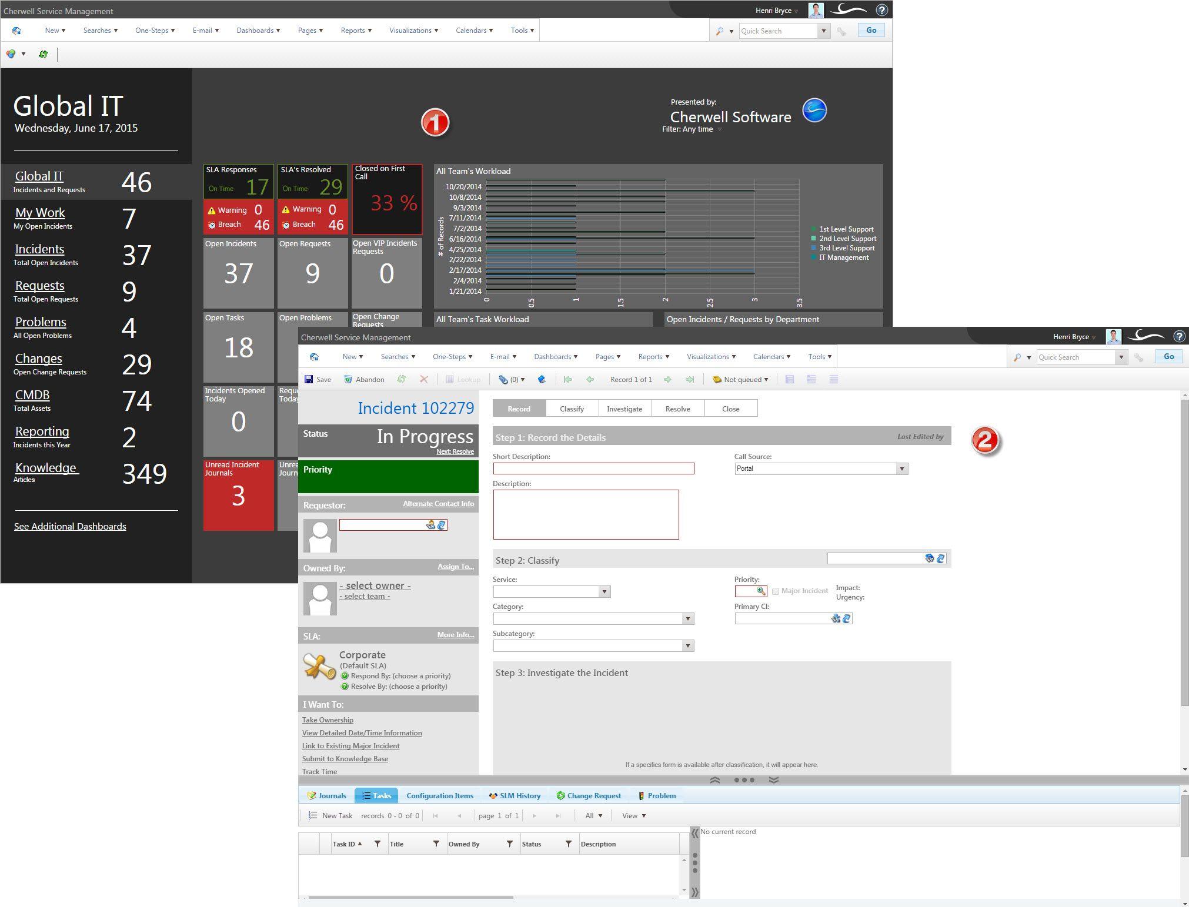Open the Dashboards menu in the dashboard window
This screenshot has width=1189, height=907.
point(258,31)
